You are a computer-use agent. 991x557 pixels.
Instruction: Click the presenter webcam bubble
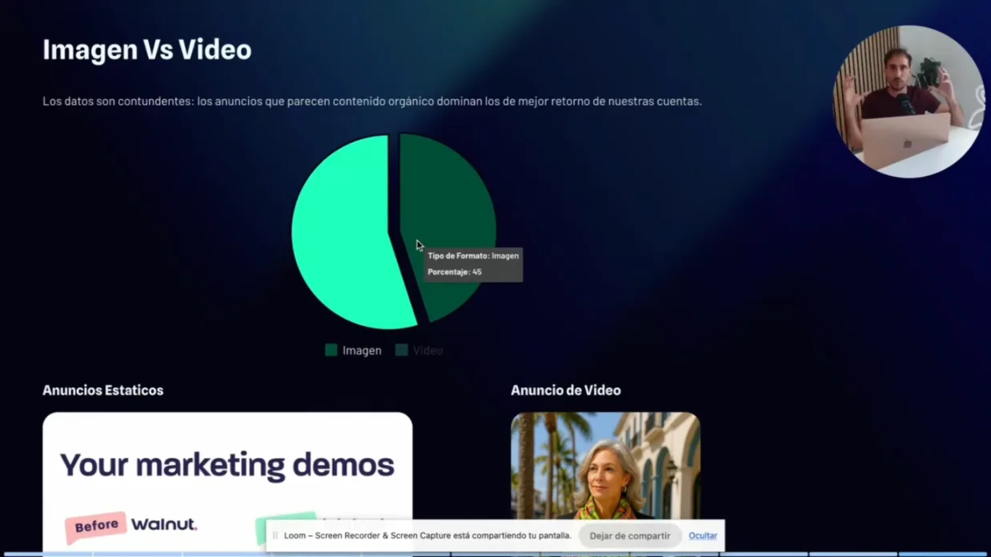pos(909,102)
